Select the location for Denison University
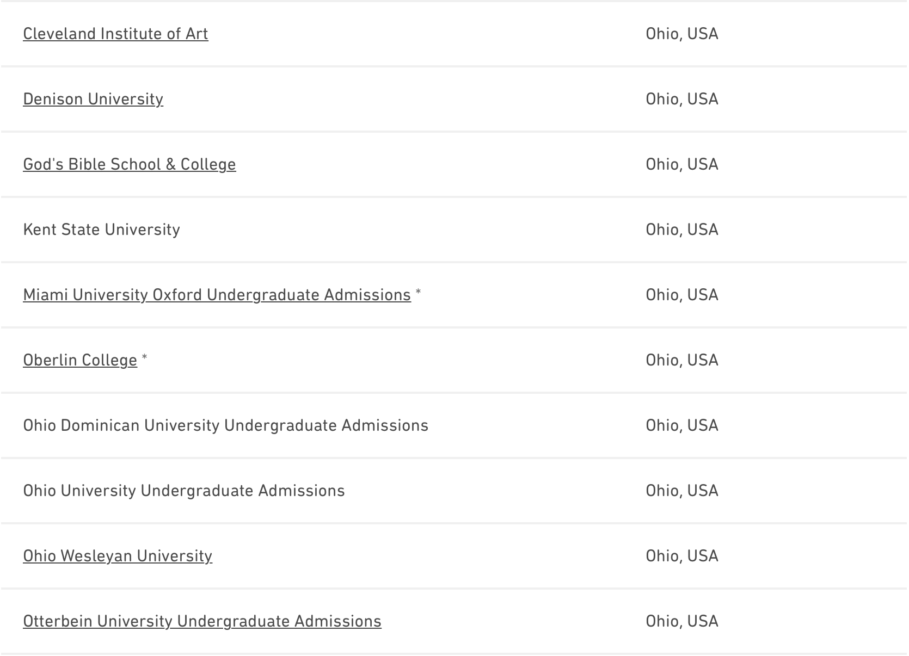This screenshot has width=909, height=656. pyautogui.click(x=682, y=99)
